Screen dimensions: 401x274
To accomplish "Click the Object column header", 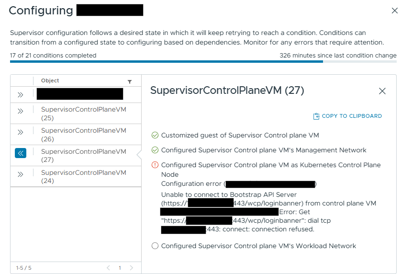I will point(50,80).
